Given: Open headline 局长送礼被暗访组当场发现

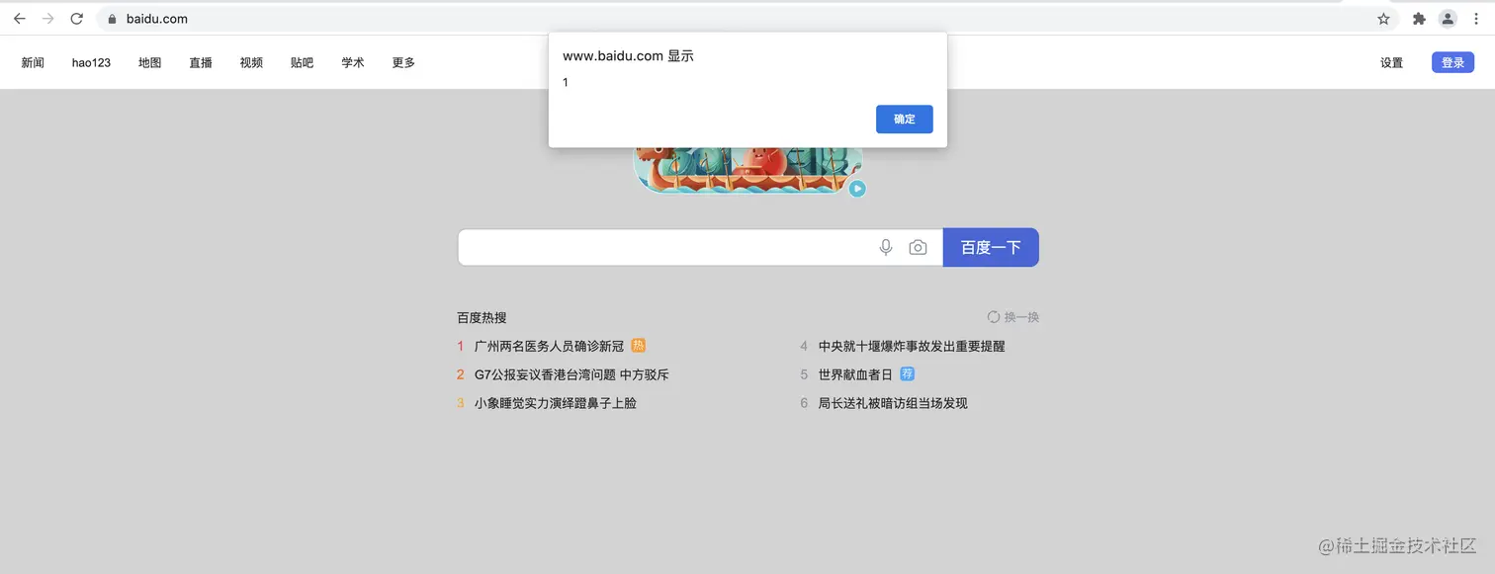Looking at the screenshot, I should pyautogui.click(x=893, y=403).
